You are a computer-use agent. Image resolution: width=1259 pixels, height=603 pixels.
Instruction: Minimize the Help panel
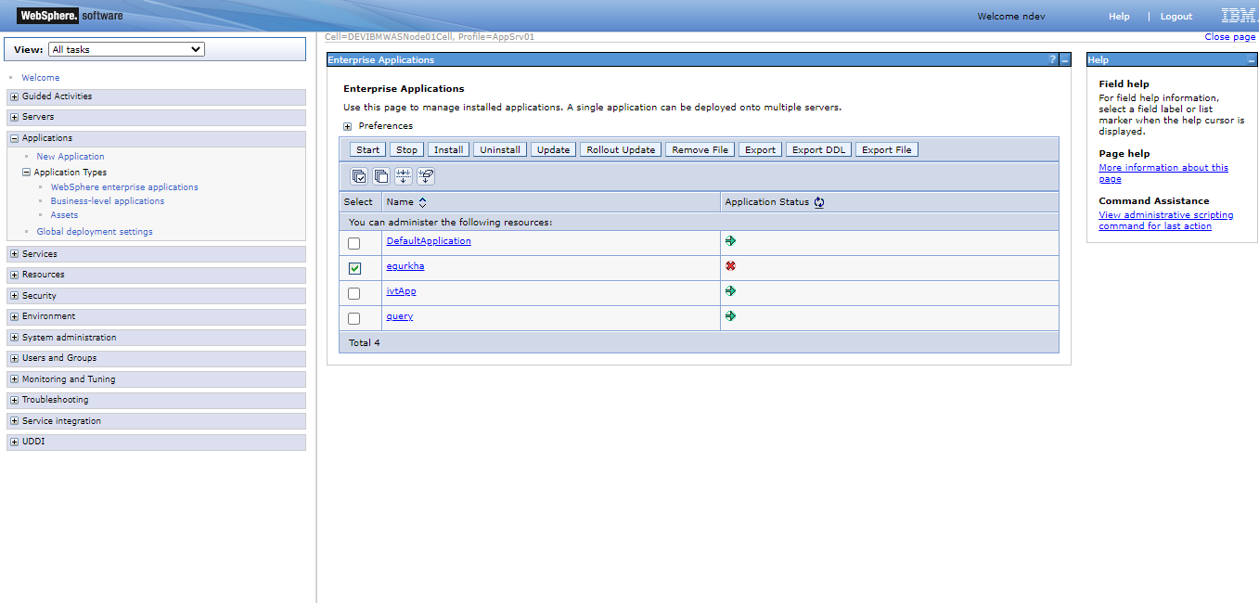click(x=1252, y=59)
